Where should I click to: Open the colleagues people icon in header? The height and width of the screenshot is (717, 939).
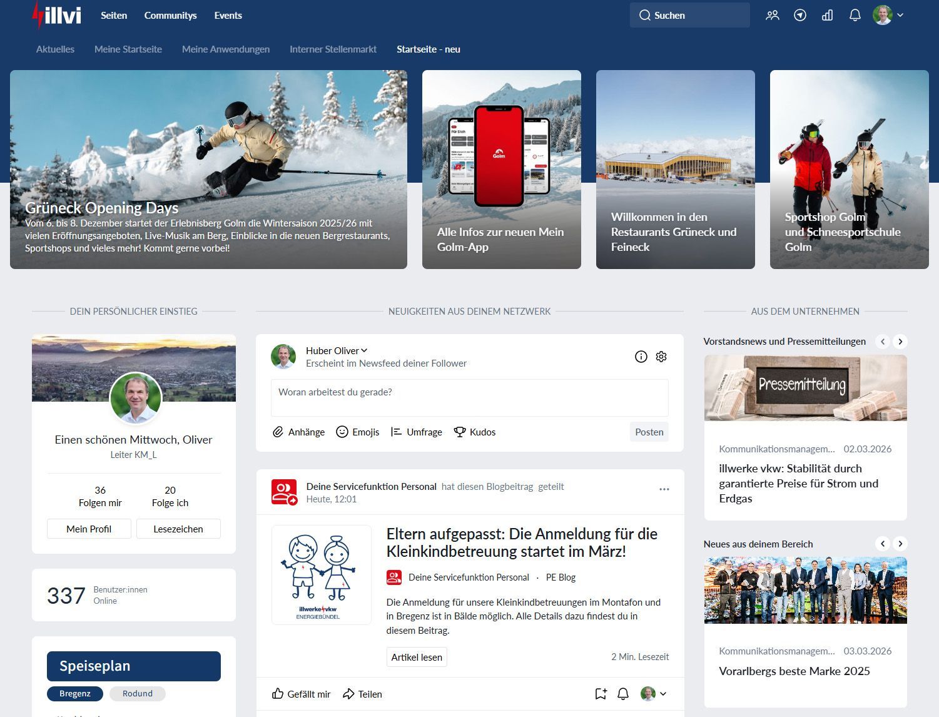tap(773, 16)
